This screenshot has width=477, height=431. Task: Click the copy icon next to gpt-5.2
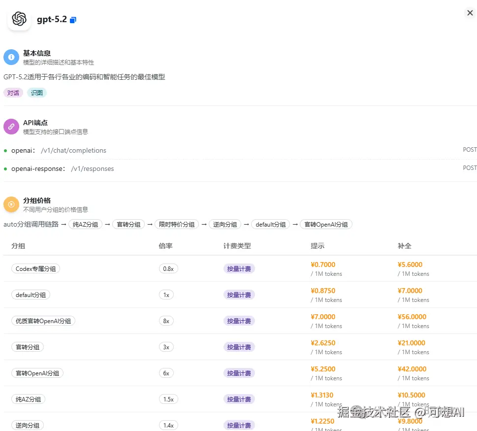[x=73, y=20]
